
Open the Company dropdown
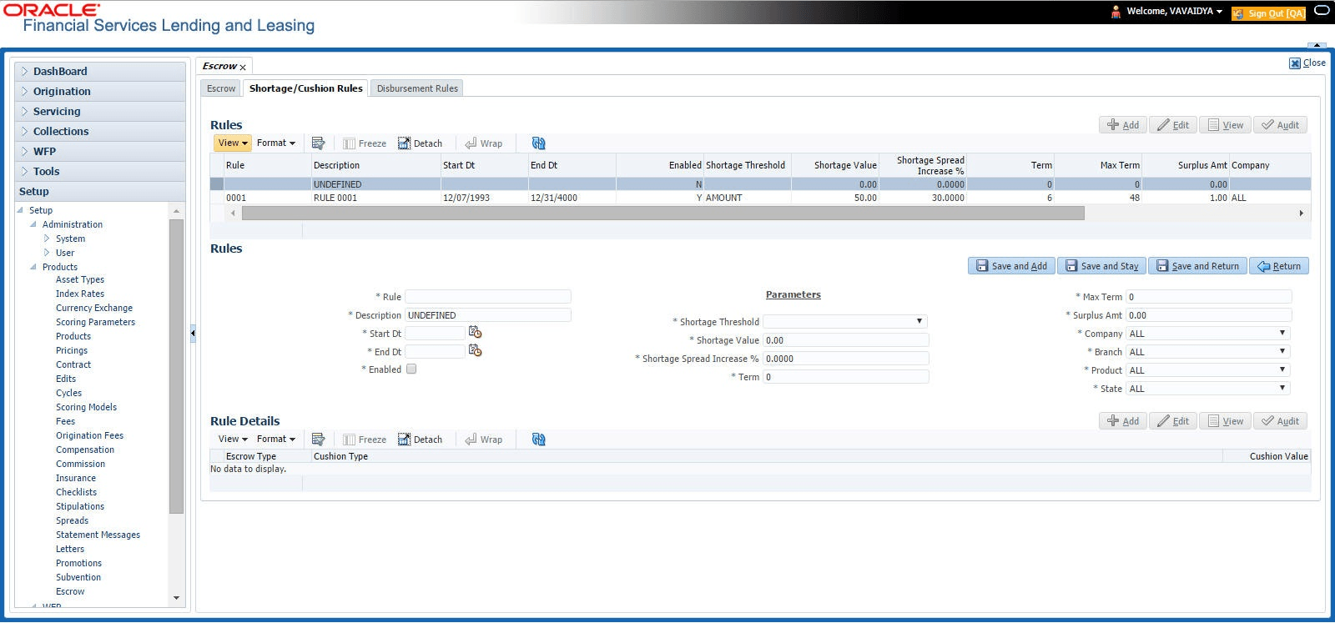pos(1208,334)
